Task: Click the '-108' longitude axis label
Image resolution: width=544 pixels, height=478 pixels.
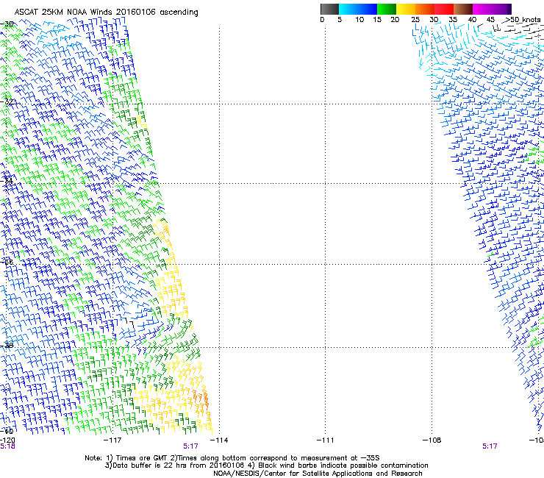Action: [432, 440]
